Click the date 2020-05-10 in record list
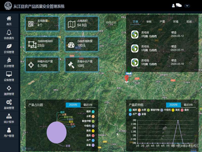202x152 pixels. (177, 64)
